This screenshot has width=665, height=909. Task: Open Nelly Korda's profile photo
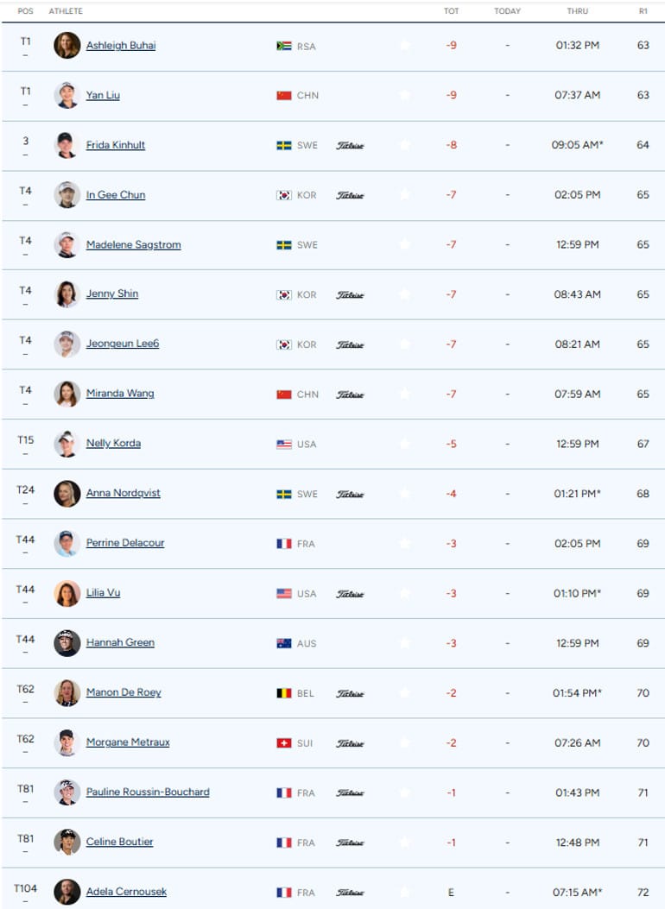66,444
